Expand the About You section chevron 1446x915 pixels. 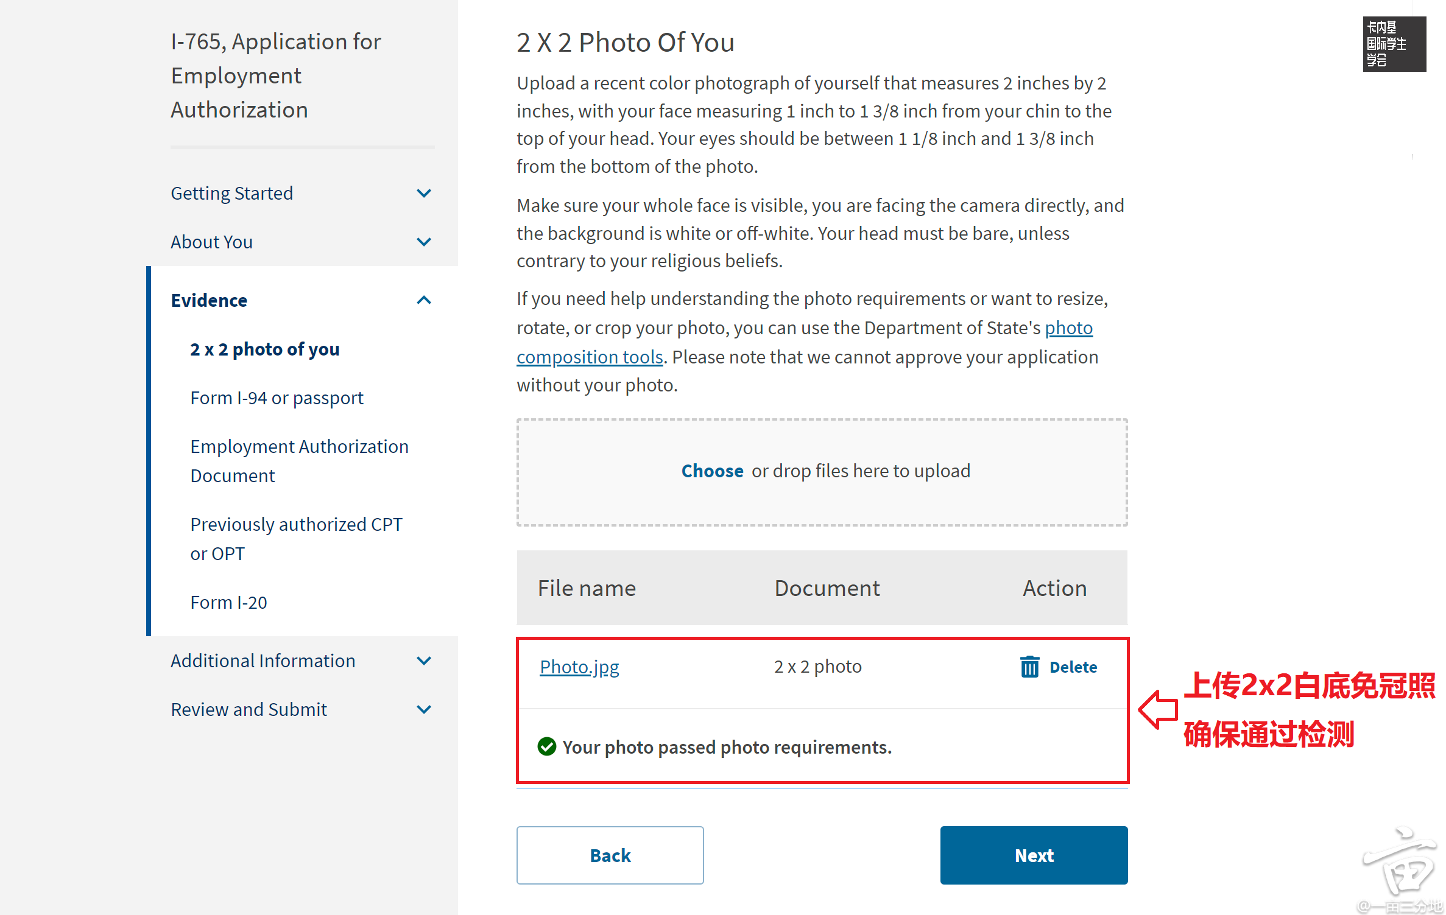pyautogui.click(x=424, y=242)
